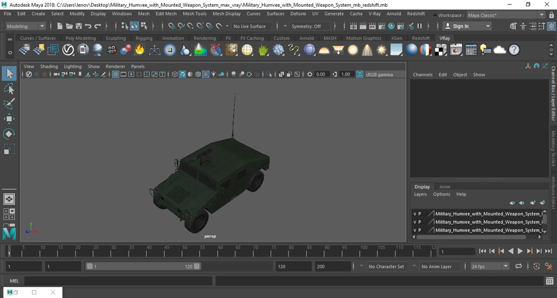
Task: Open the Symmetry options dropdown arrow
Action: [x=285, y=26]
